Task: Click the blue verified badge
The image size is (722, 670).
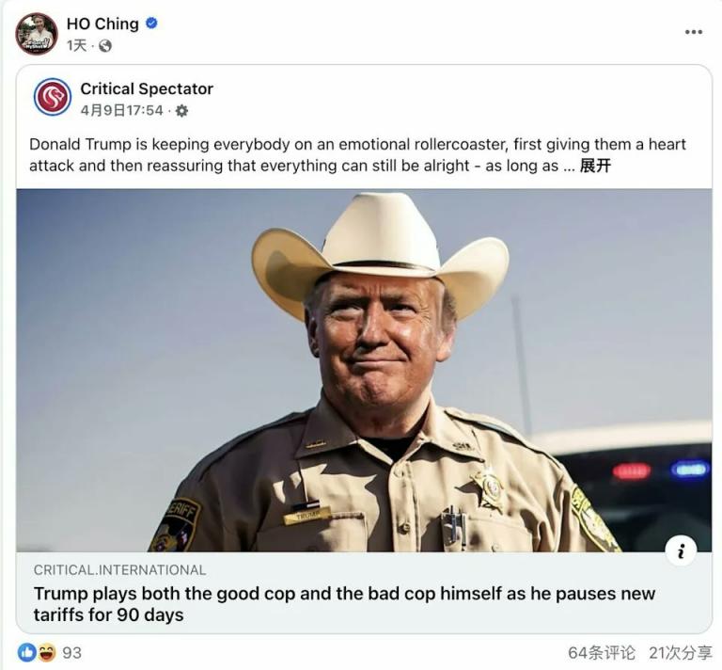Action: click(x=150, y=24)
